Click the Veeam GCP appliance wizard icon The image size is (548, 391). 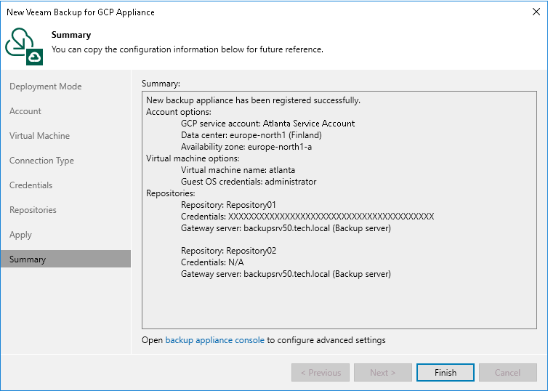(x=24, y=47)
